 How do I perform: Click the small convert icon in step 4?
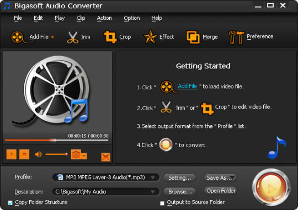[166, 144]
